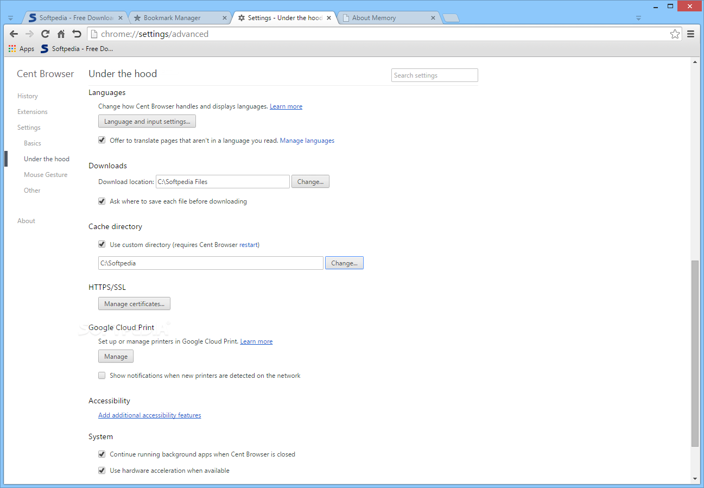Toggle Use hardware acceleration checkbox
This screenshot has height=488, width=704.
click(x=102, y=470)
